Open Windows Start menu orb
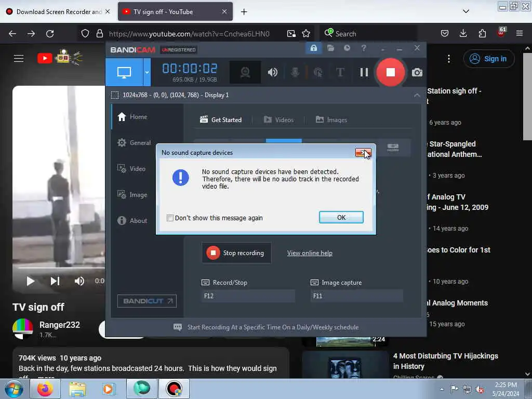532x399 pixels. (14, 389)
